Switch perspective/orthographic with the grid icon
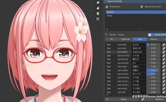The height and width of the screenshot is (102, 166). 98,19
